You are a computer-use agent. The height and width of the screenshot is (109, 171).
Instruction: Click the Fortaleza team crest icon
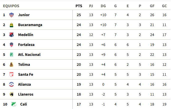click(x=11, y=45)
